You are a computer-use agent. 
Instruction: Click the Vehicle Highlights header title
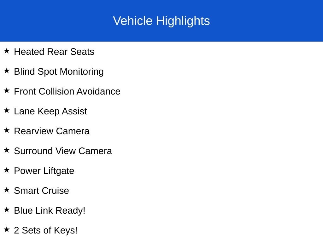click(x=161, y=21)
